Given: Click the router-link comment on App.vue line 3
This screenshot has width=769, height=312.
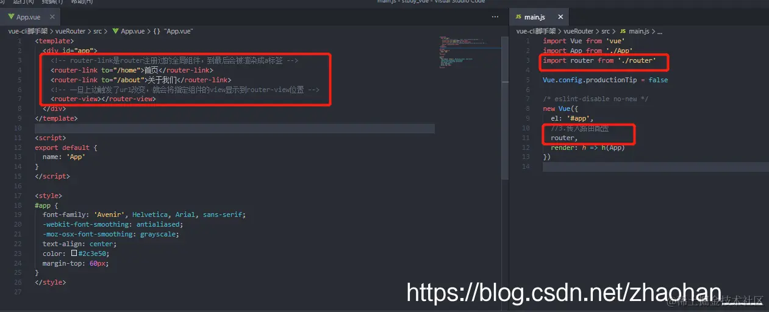Looking at the screenshot, I should [x=174, y=60].
